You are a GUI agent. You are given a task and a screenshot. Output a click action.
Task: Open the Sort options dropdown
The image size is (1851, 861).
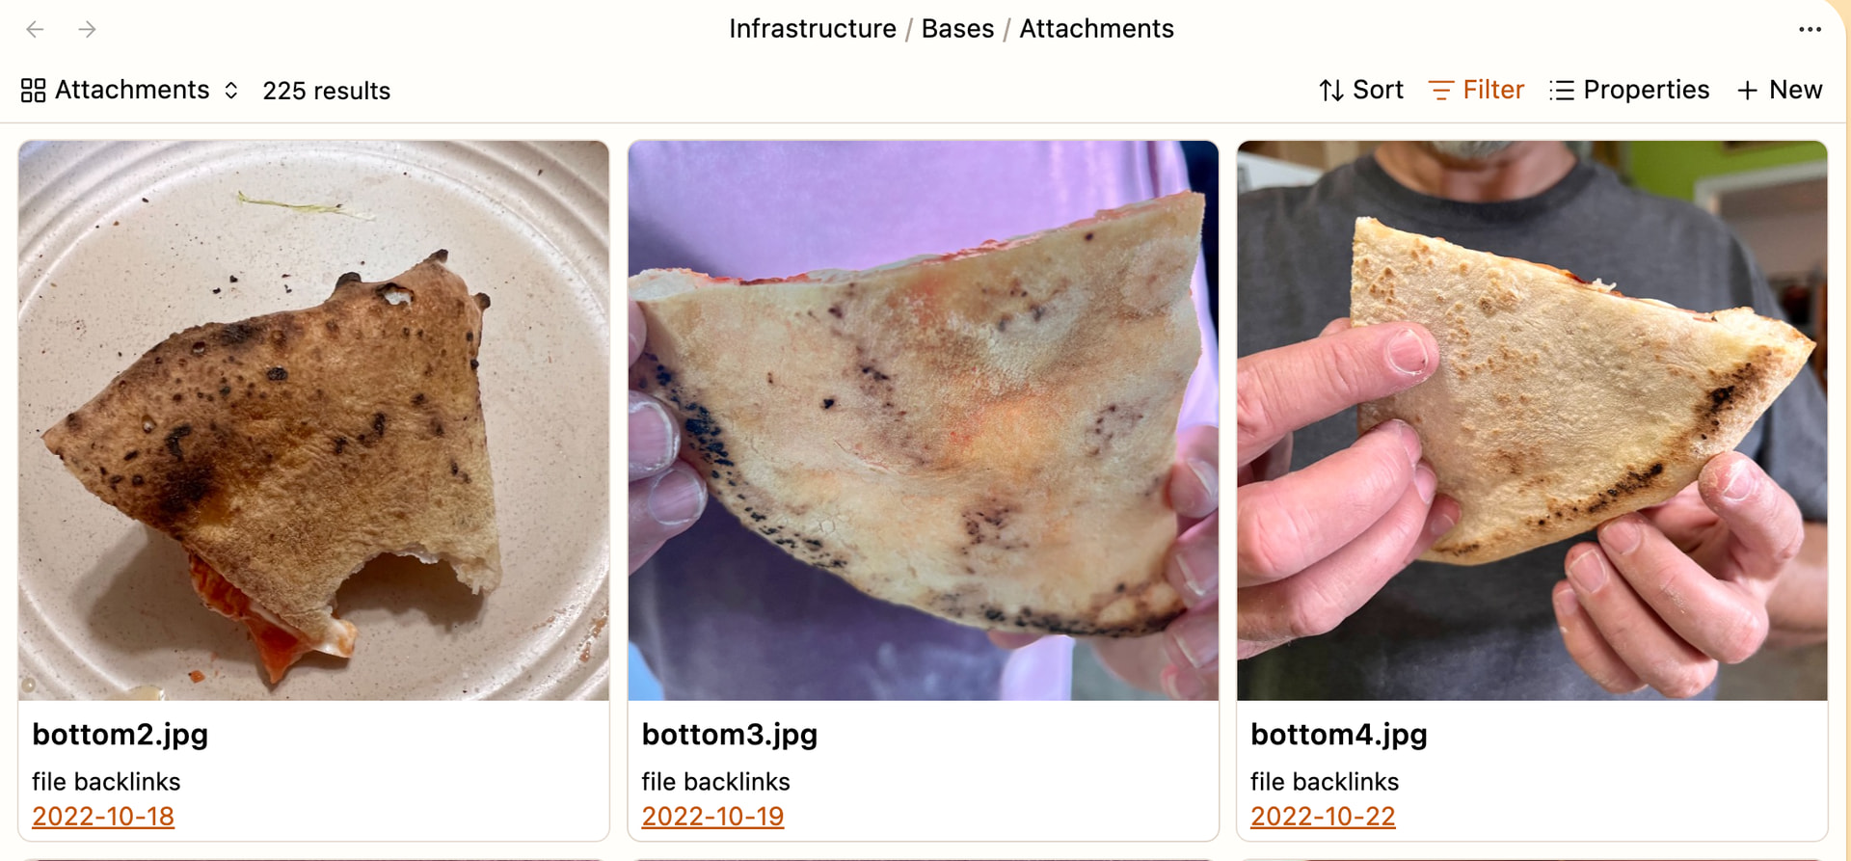click(1360, 90)
